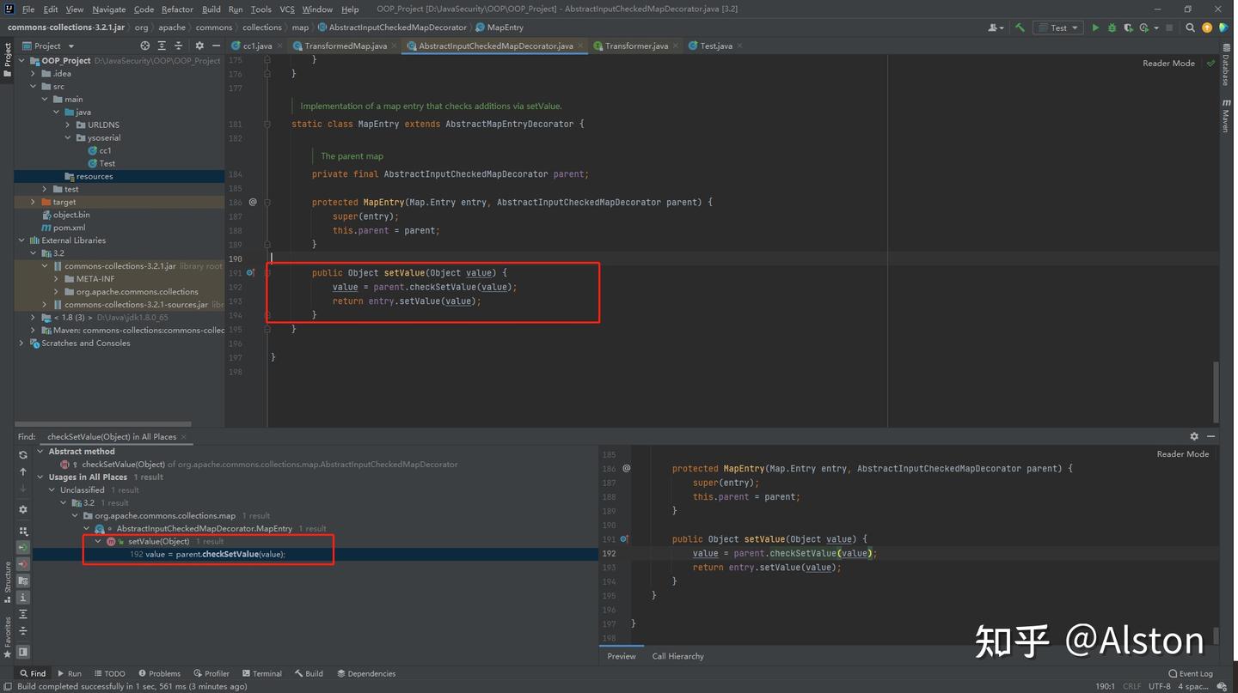Click MapEntry breadcrumb in navigation bar

499,27
